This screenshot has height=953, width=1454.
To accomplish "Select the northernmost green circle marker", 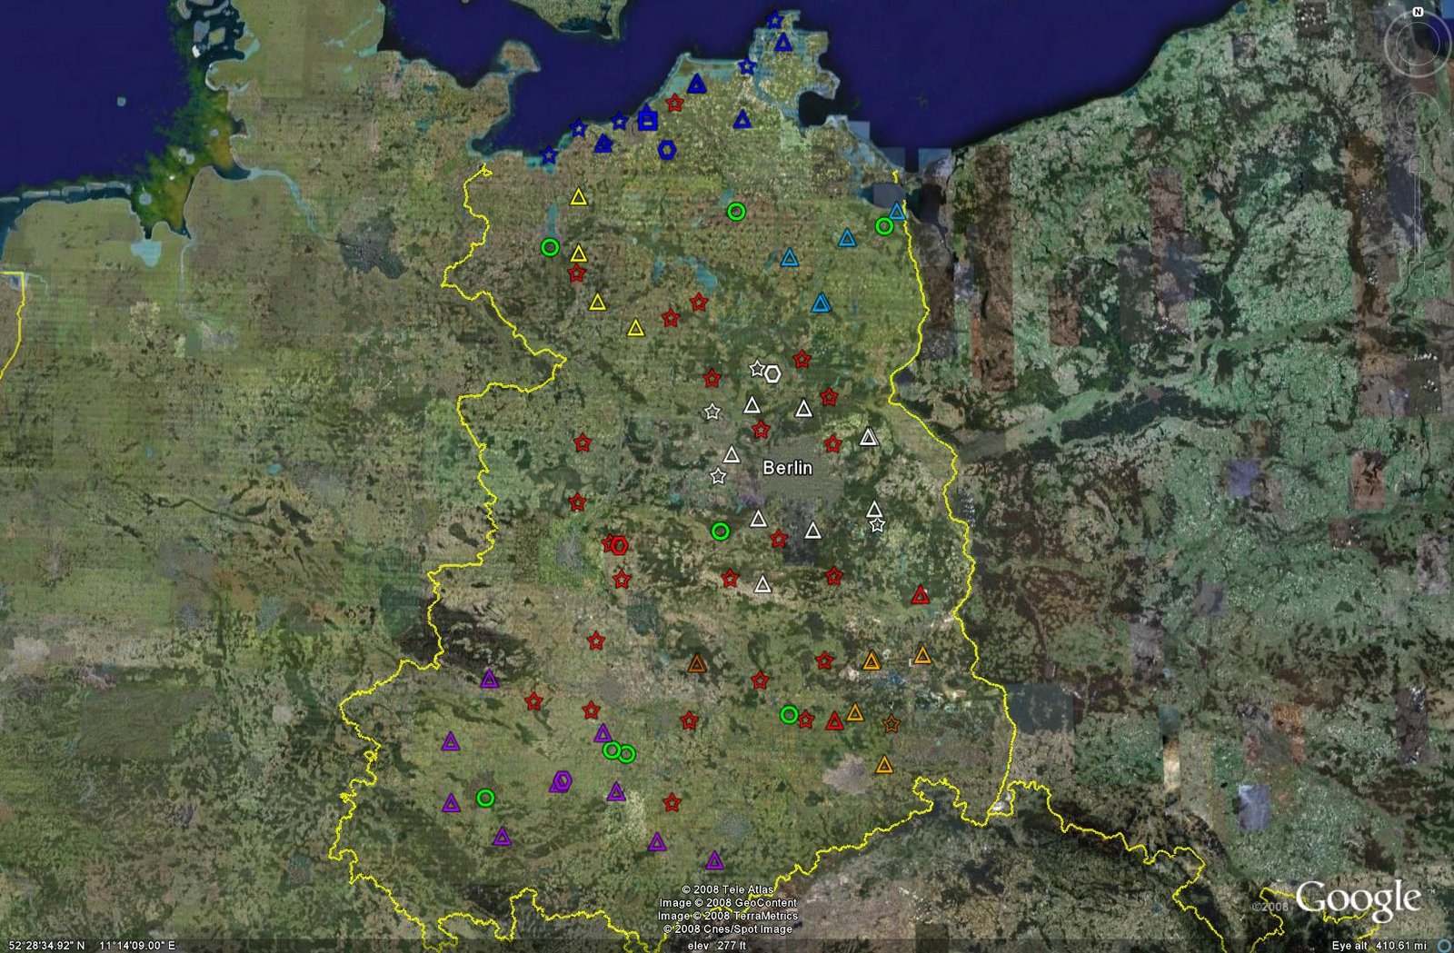I will coord(737,212).
